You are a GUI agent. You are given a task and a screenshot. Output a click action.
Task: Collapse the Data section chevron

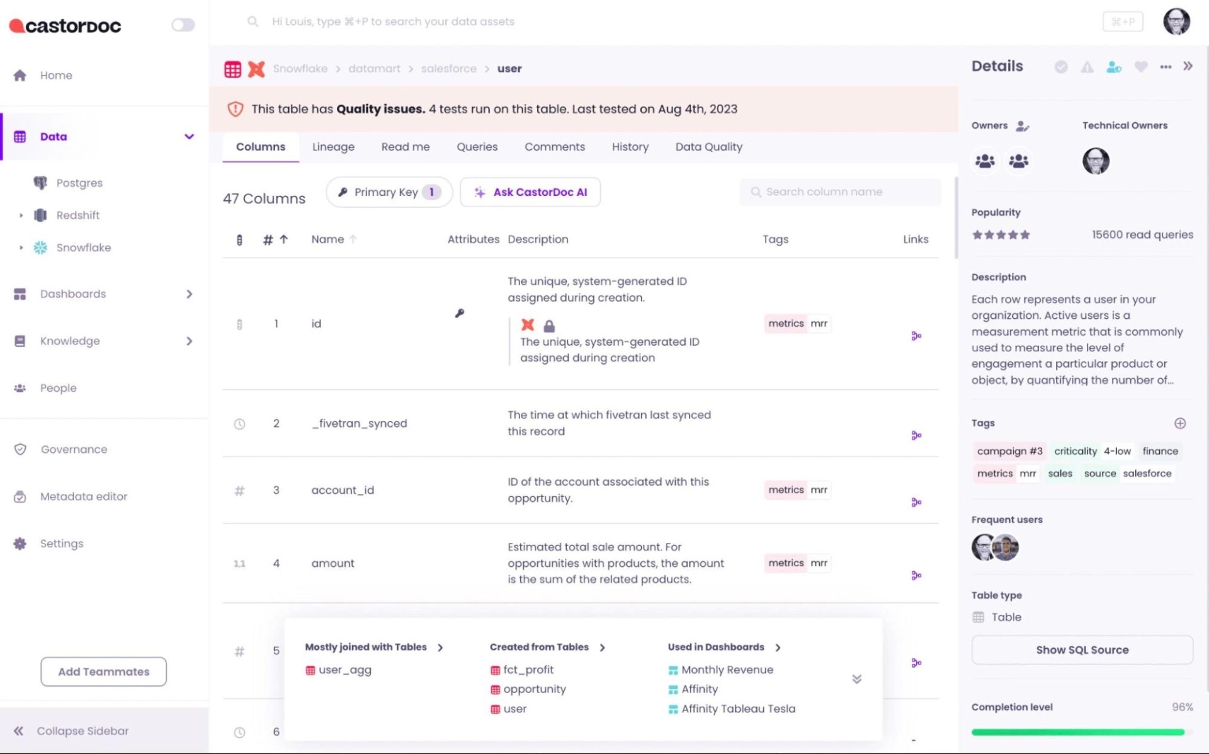[x=189, y=137]
